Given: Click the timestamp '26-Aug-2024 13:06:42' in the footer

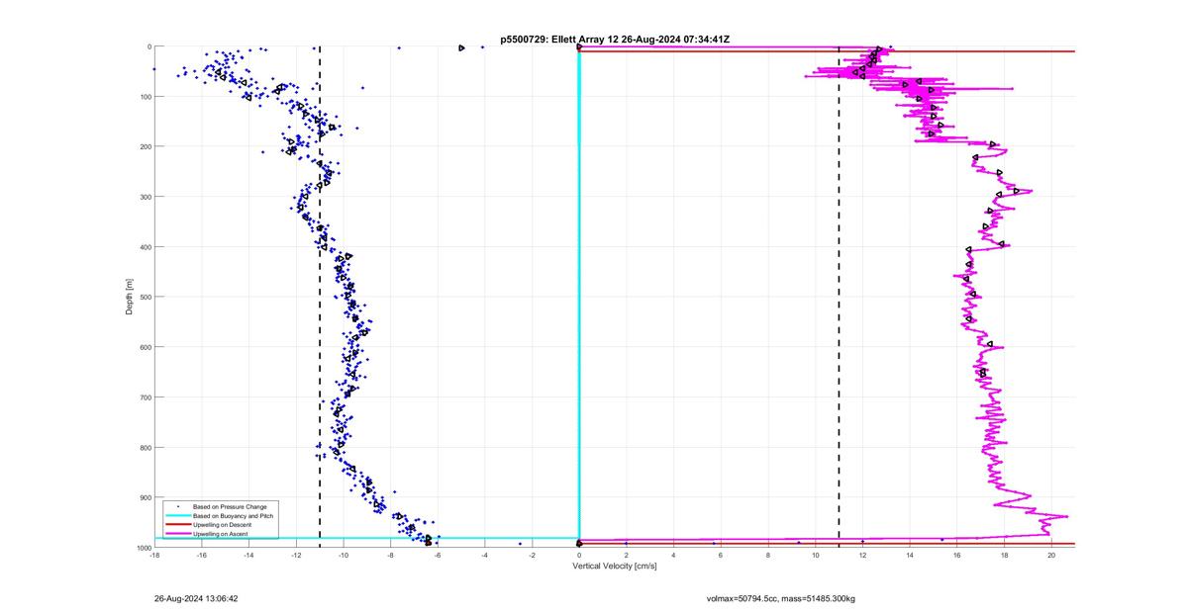Looking at the screenshot, I should pos(196,598).
